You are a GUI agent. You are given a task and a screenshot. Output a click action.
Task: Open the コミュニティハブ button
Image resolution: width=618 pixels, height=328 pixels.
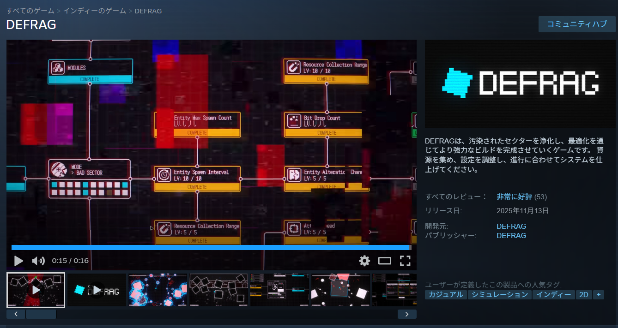[577, 24]
